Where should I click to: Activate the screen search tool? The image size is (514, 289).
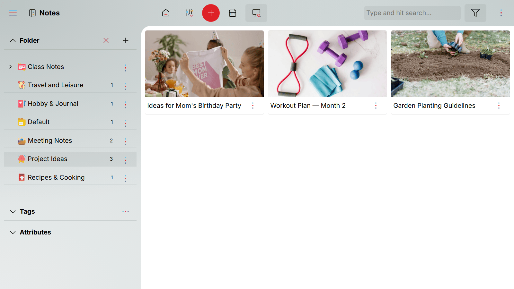click(x=256, y=13)
